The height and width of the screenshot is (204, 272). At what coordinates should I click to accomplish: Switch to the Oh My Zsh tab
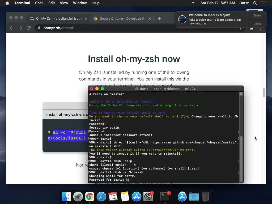pos(59,19)
